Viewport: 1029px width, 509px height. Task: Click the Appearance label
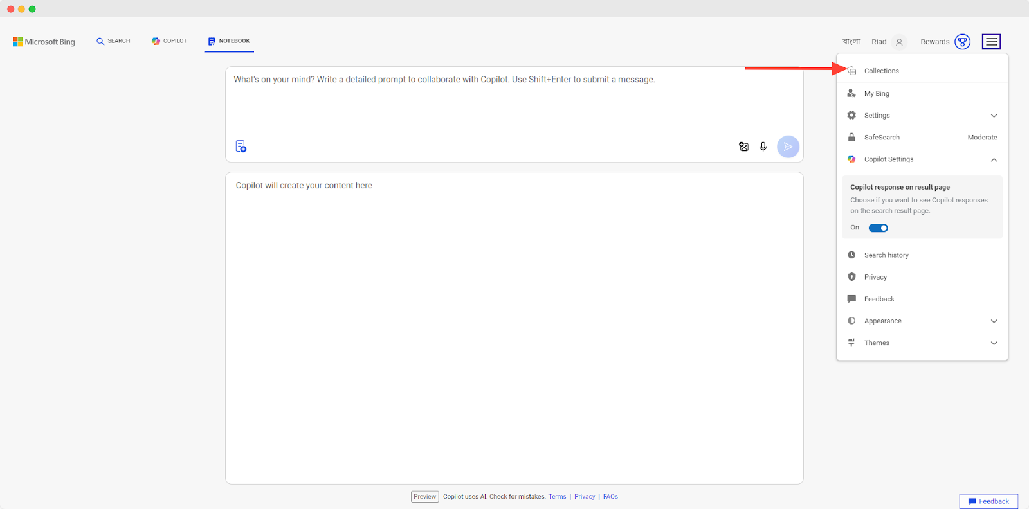[882, 321]
